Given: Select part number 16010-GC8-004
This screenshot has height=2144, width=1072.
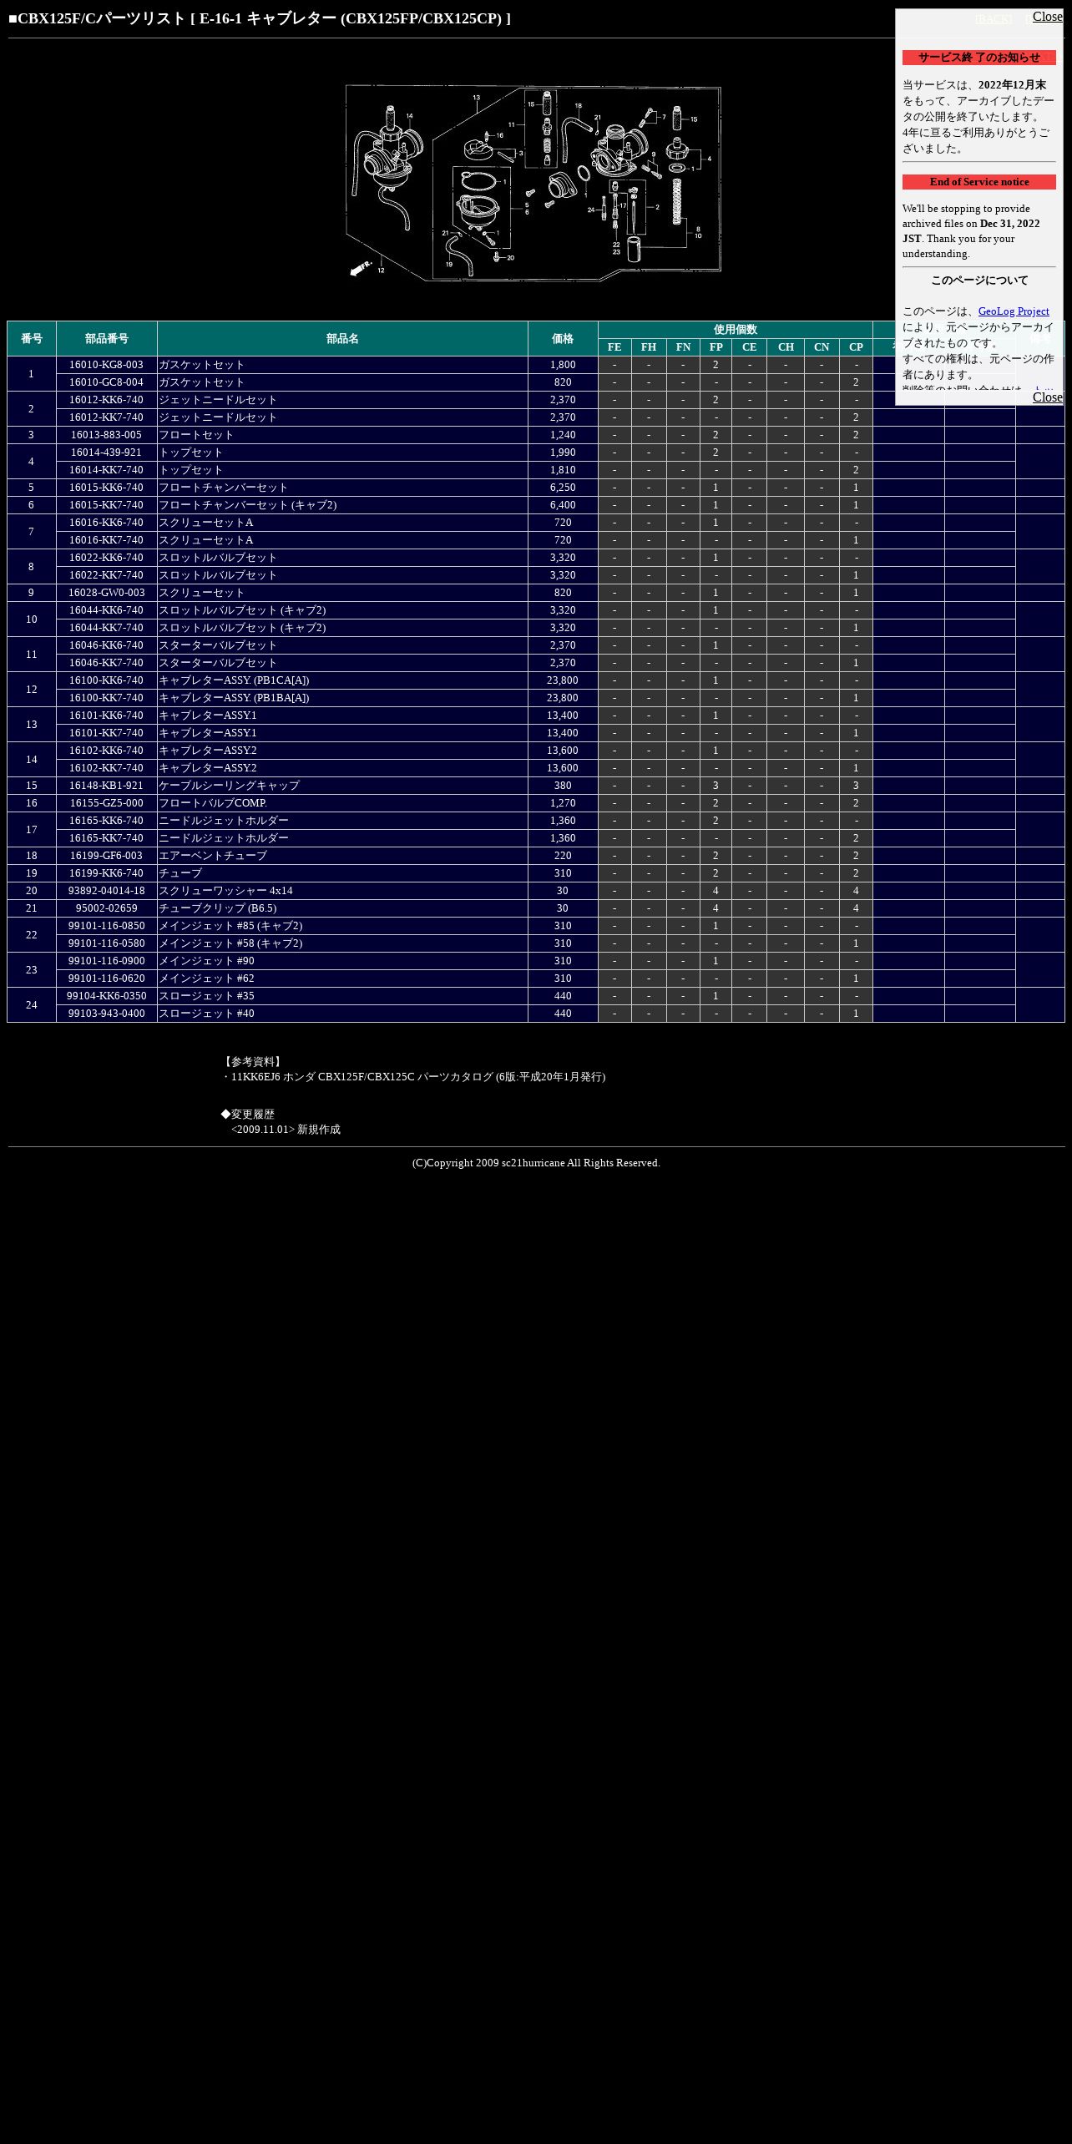Looking at the screenshot, I should click(x=106, y=382).
